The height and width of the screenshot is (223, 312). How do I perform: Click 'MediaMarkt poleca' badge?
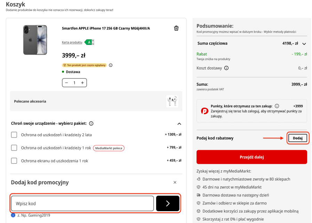[109, 148]
